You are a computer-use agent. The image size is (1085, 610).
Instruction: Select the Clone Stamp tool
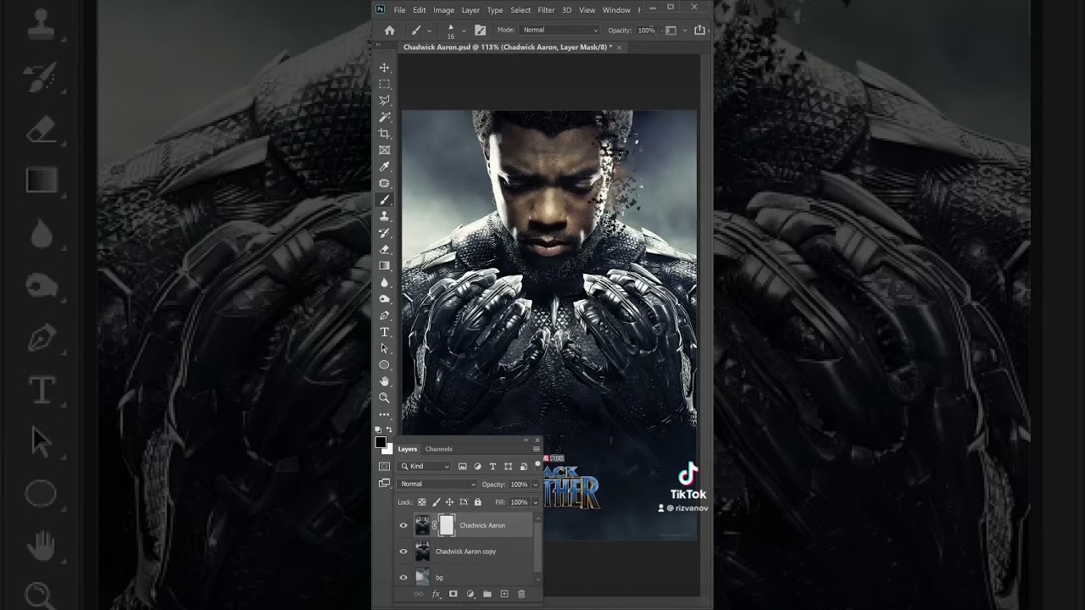384,216
